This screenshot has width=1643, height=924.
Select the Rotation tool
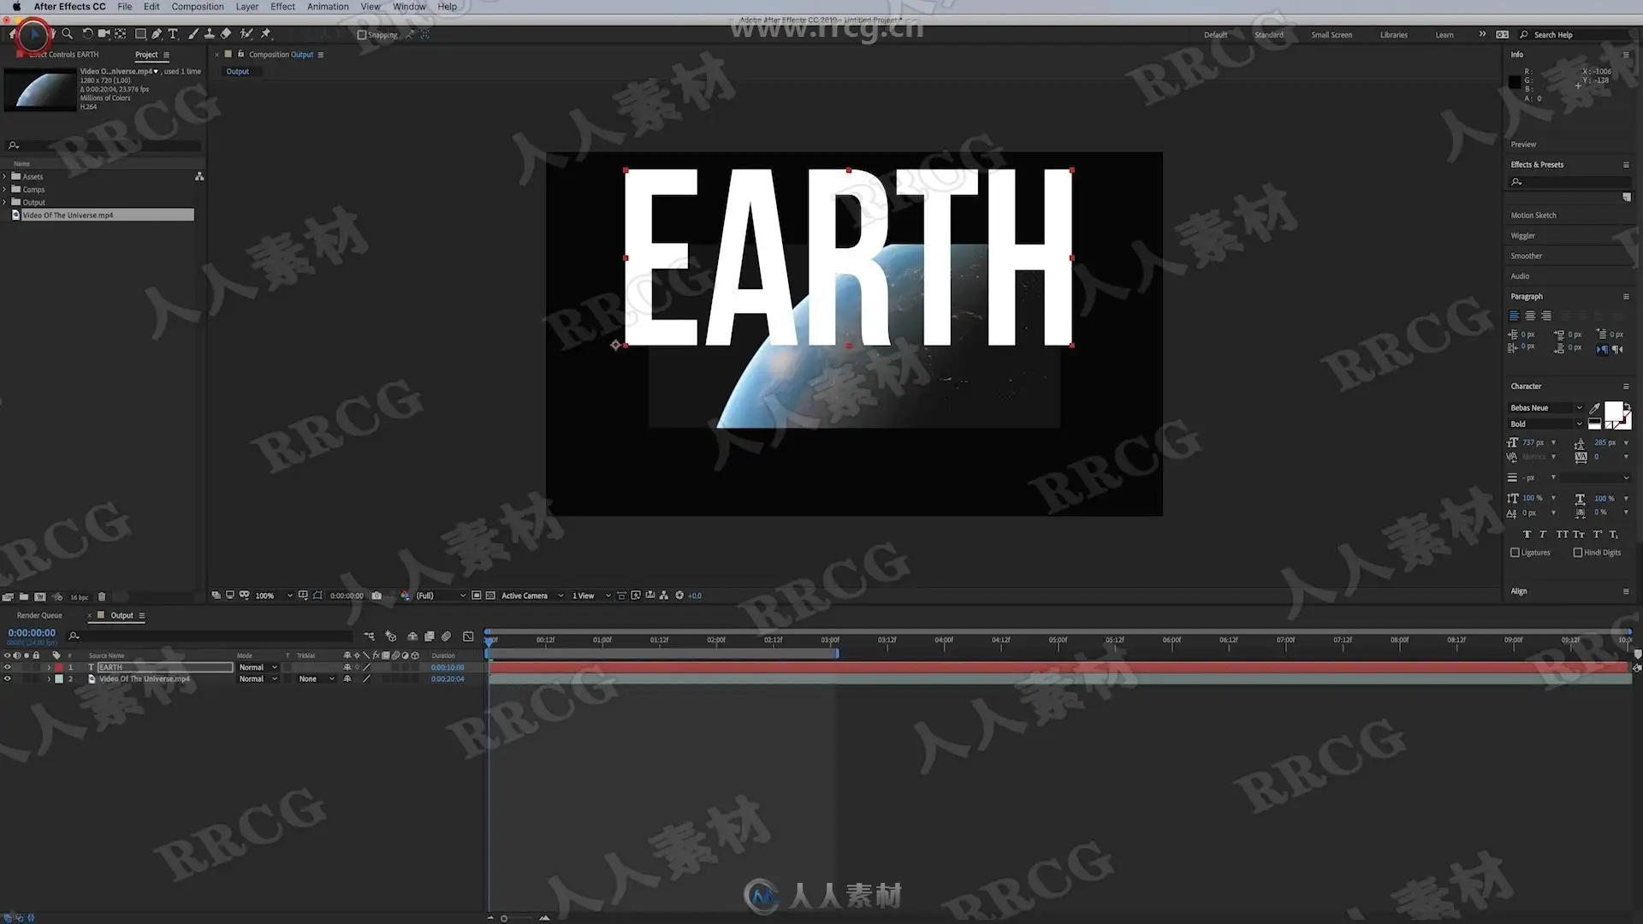coord(87,34)
